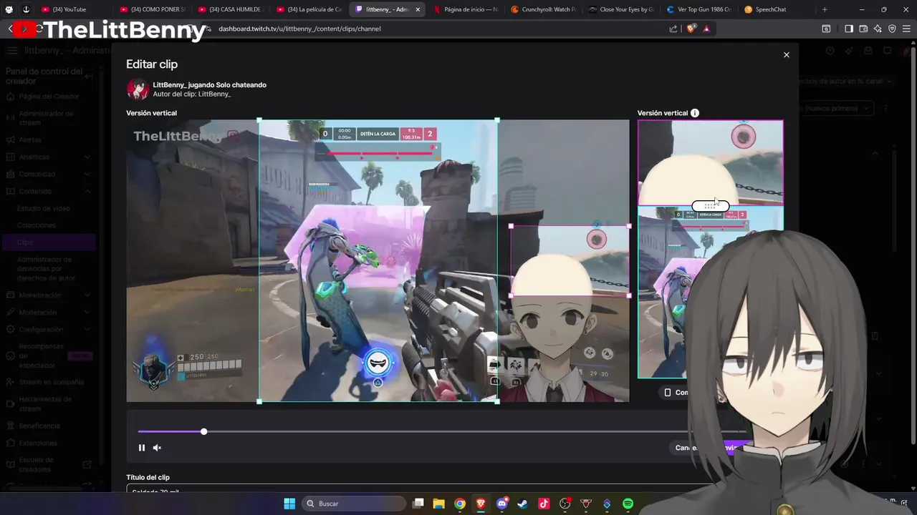Open Steam from the taskbar
The width and height of the screenshot is (917, 515).
click(523, 504)
